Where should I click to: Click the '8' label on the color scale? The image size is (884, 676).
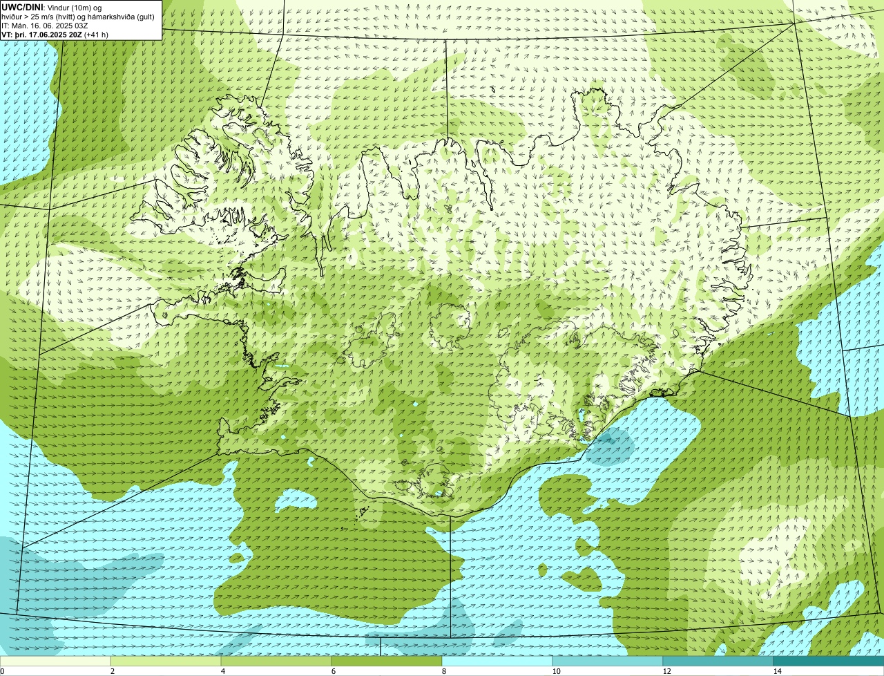[x=443, y=671]
